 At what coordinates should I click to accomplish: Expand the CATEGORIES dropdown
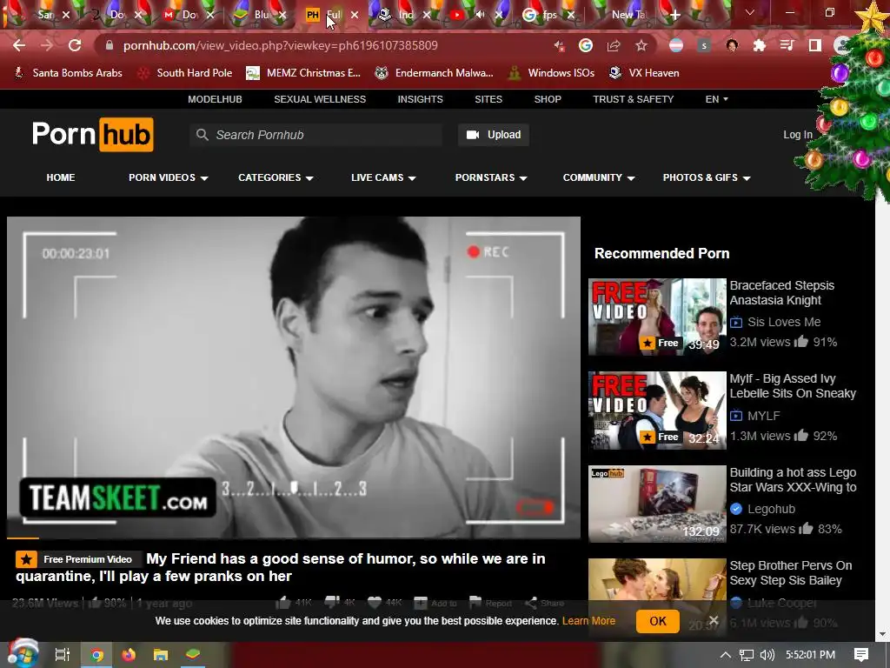(x=276, y=177)
